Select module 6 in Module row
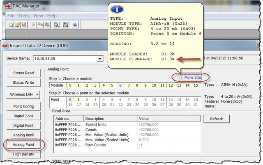Image resolution: width=263 pixels, height=165 pixels. click(120, 85)
